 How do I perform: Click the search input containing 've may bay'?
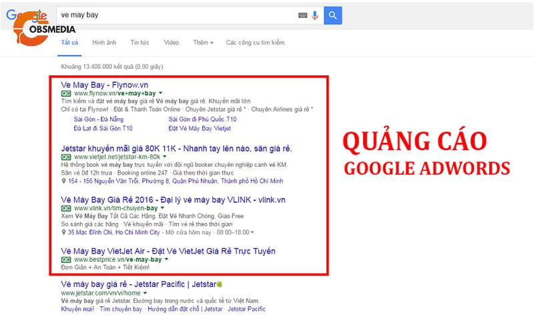174,15
